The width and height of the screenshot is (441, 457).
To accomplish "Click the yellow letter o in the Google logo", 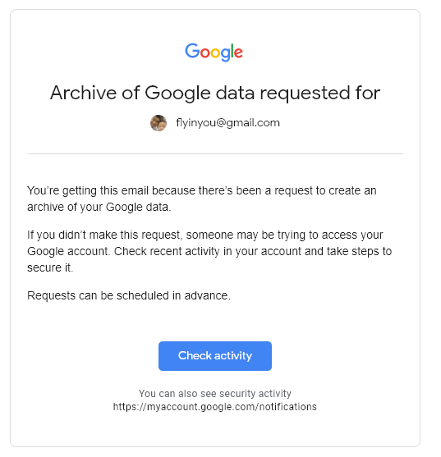I will point(215,53).
